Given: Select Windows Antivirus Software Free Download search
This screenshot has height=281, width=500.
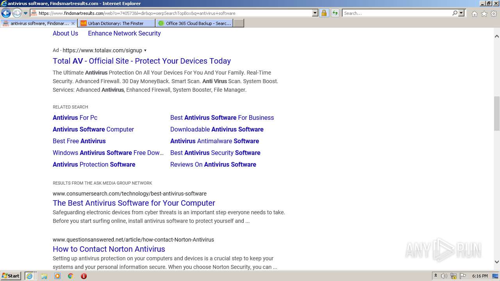Looking at the screenshot, I should (108, 153).
